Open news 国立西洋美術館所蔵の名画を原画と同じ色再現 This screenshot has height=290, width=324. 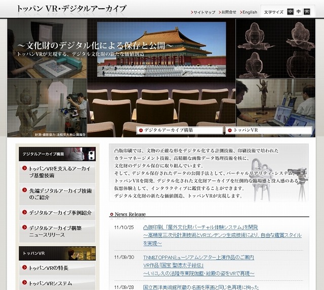point(201,287)
